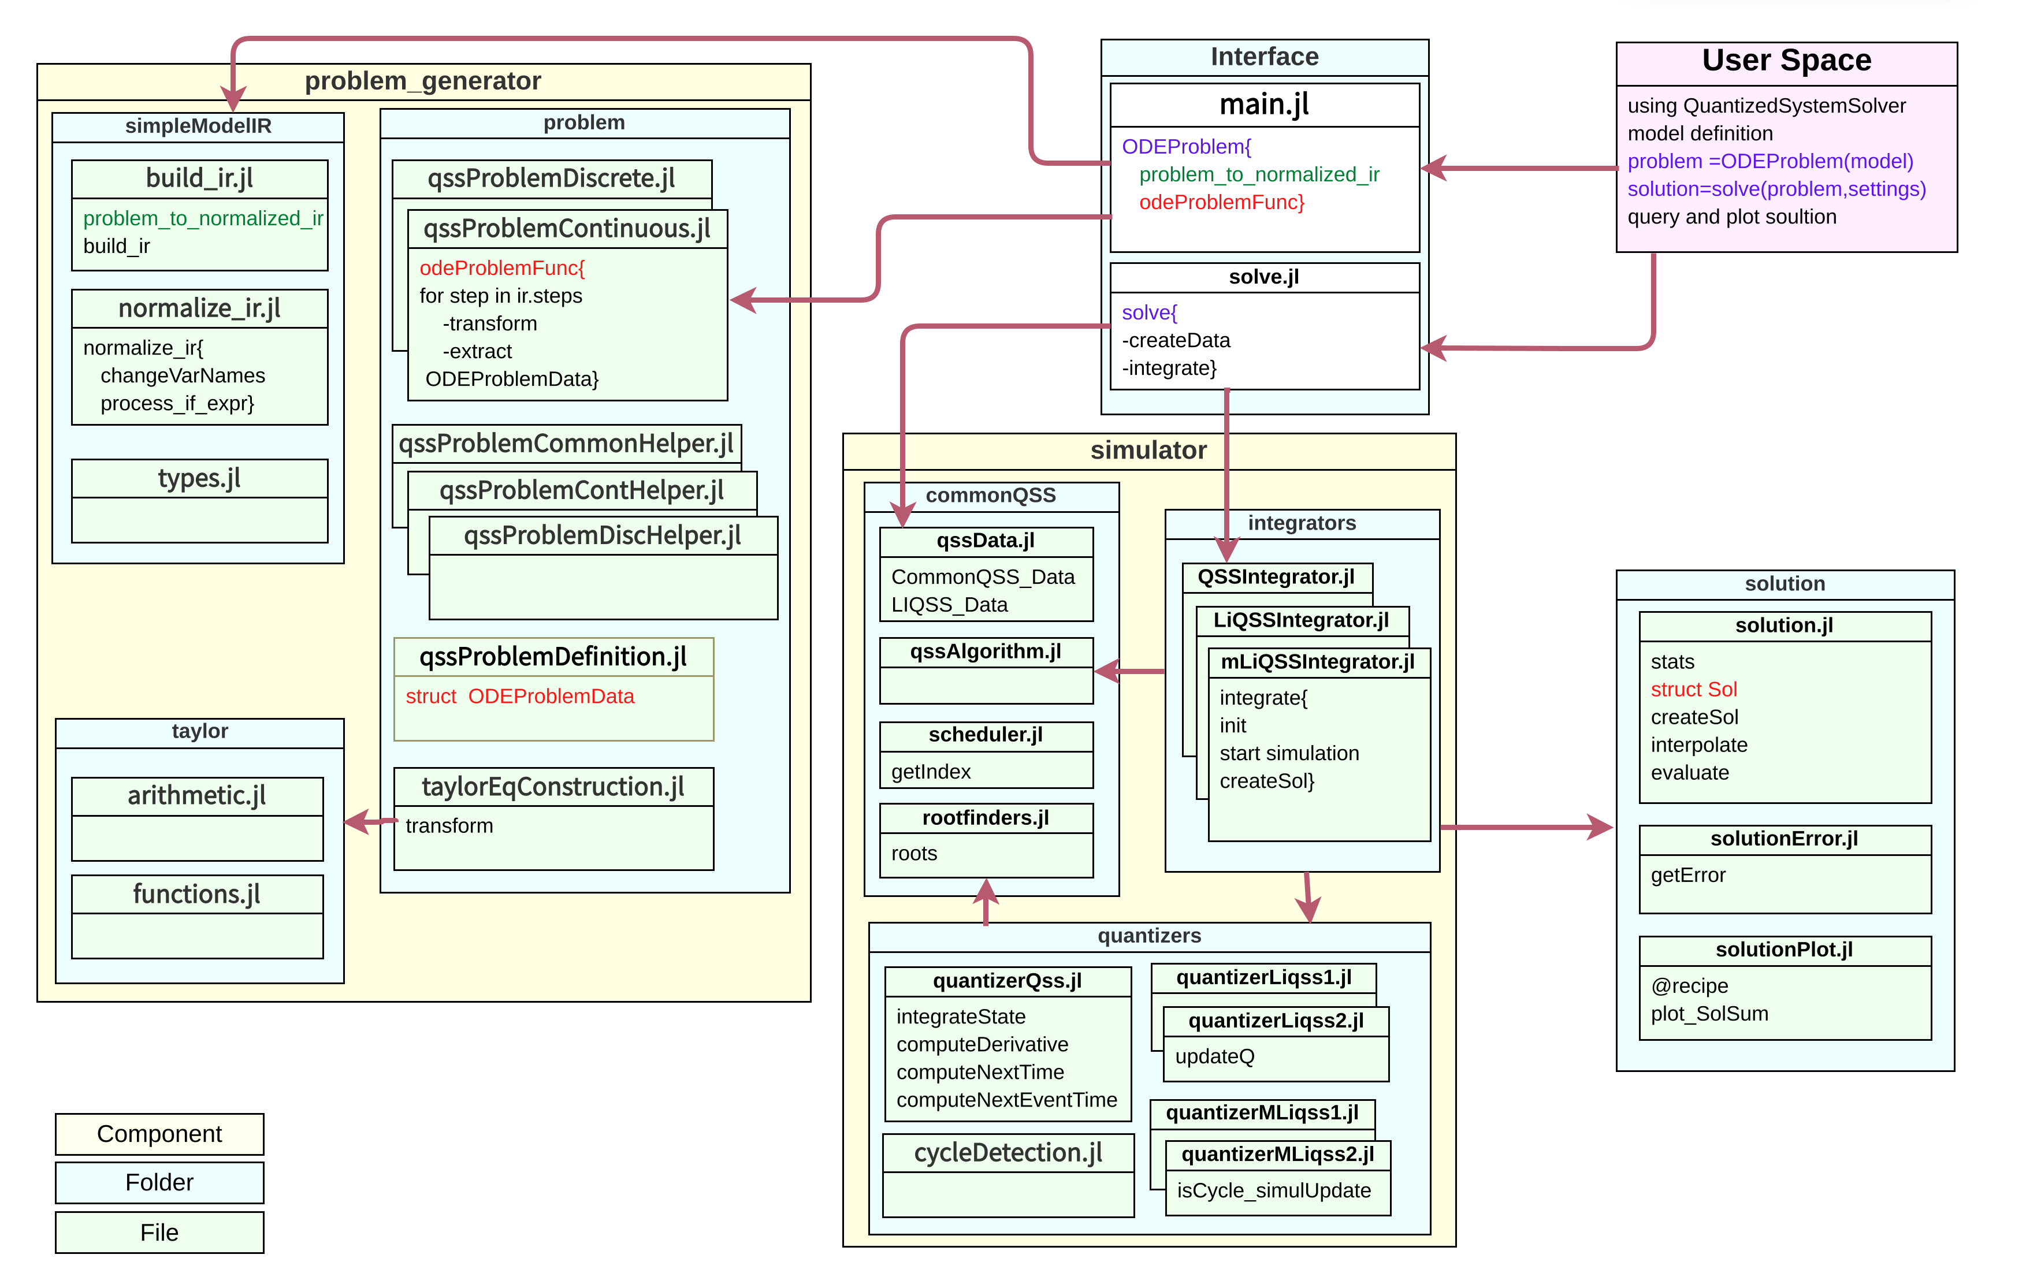Click the scheduler.jl header
Viewport: 2026px width, 1273px height.
(x=986, y=735)
